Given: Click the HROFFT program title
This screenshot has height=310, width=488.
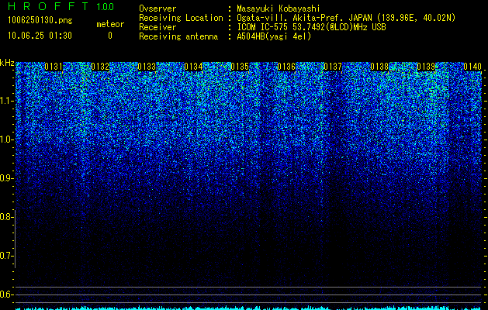Looking at the screenshot, I should click(x=48, y=6).
